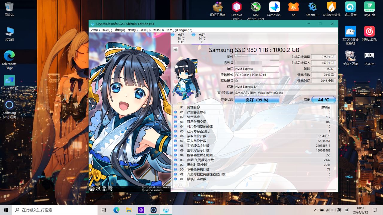Screen dimensions: 383x215
Task: Click the 传输模式 field PCIe 3.0 x4
Action: point(257,75)
